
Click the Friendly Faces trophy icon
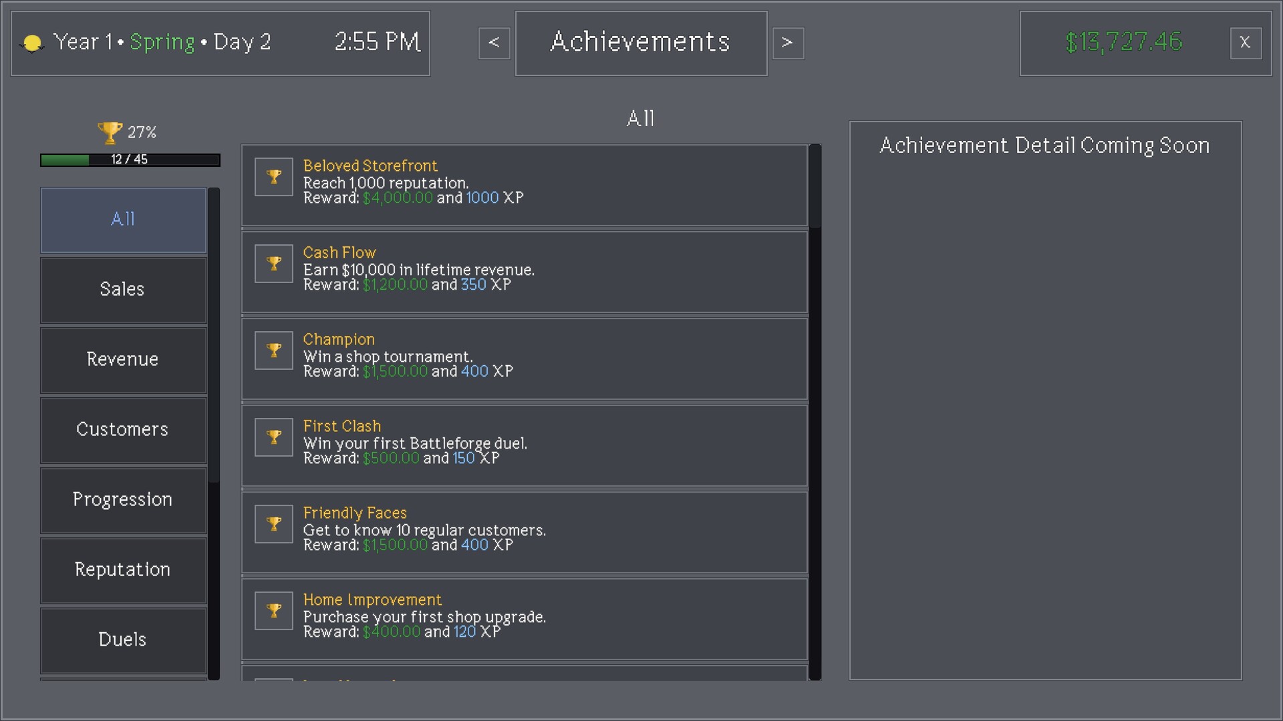274,524
